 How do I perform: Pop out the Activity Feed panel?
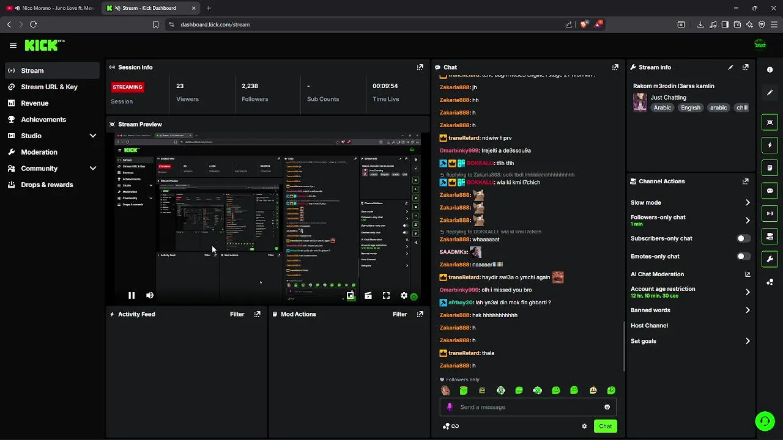(257, 314)
